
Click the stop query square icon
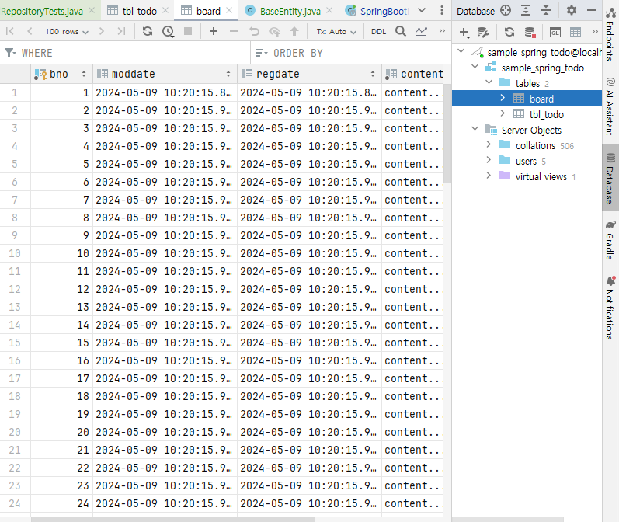coord(188,31)
